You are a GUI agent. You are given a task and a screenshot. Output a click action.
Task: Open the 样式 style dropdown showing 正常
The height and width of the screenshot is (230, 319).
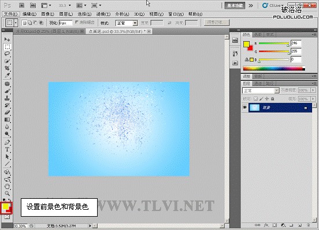click(x=127, y=23)
